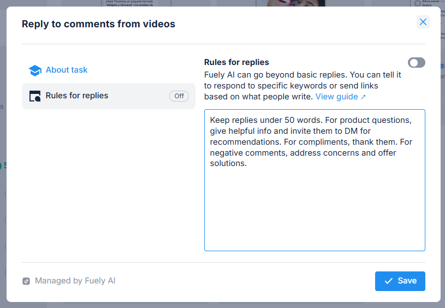Select the Rules for replies tab label
The image size is (445, 308).
pos(77,96)
